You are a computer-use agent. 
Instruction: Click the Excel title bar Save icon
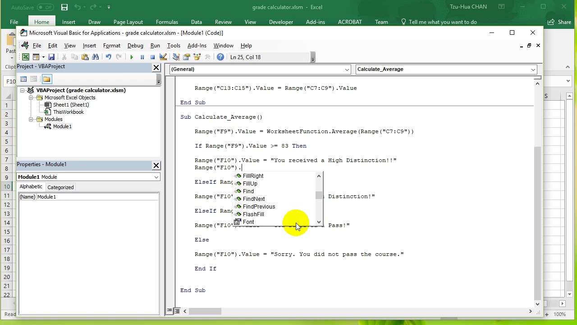pos(64,7)
